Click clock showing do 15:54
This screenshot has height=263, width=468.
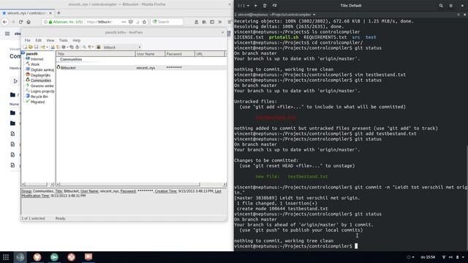pos(428,257)
